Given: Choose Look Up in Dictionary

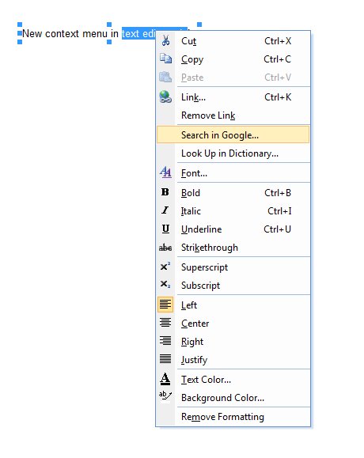Looking at the screenshot, I should pos(233,153).
